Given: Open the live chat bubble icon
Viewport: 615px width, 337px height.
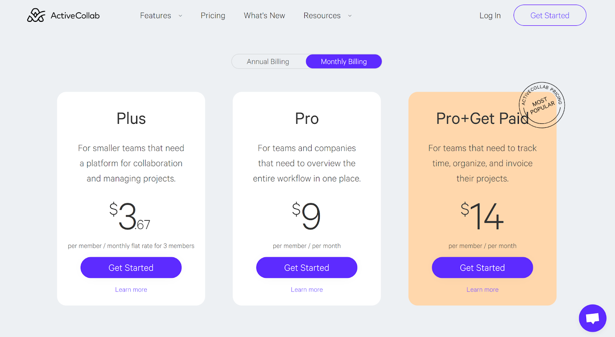Looking at the screenshot, I should [592, 318].
